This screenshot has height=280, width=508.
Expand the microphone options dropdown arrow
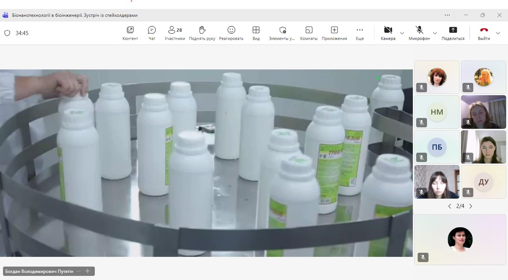tap(435, 33)
